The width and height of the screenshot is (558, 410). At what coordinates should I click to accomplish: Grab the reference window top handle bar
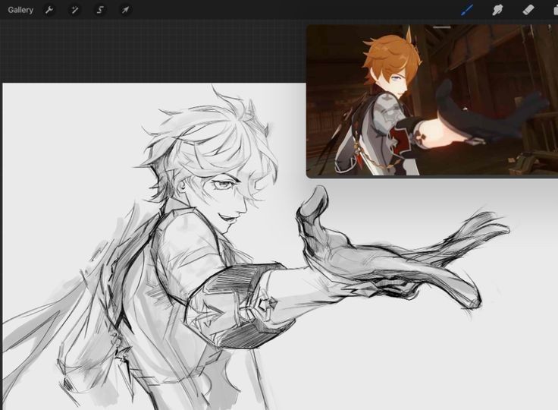pos(442,27)
